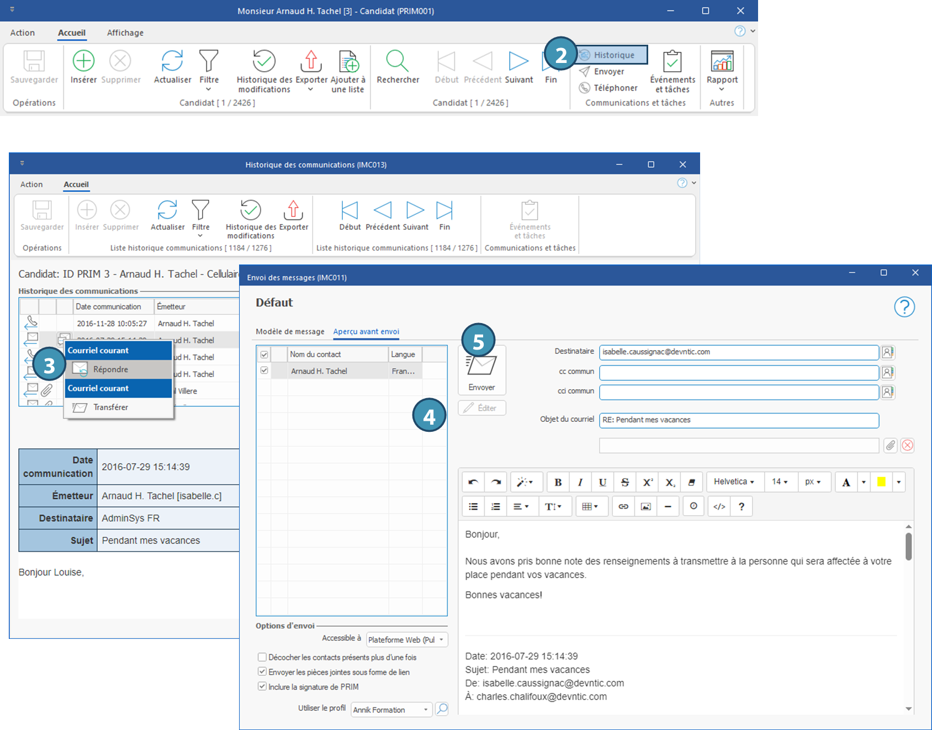Enable Décocher les contacts présents plus d'une fois
Viewport: 932px width, 730px height.
(262, 657)
